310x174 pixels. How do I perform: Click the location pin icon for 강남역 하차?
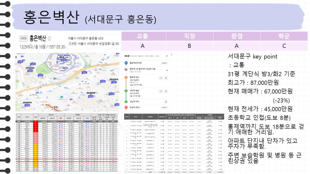[x=166, y=102]
